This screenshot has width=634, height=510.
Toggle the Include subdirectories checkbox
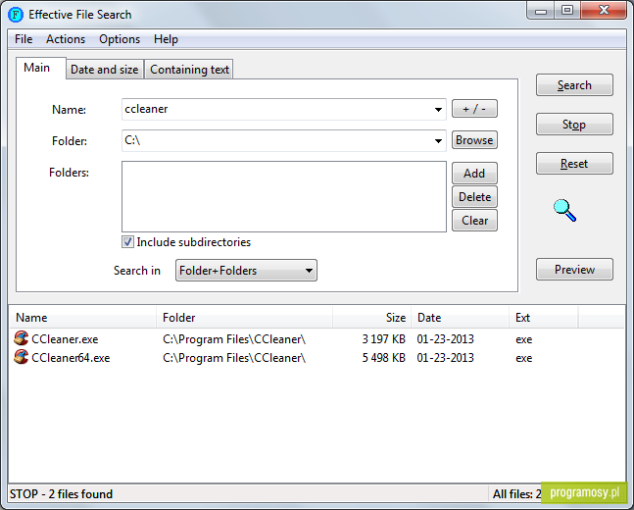coord(127,242)
